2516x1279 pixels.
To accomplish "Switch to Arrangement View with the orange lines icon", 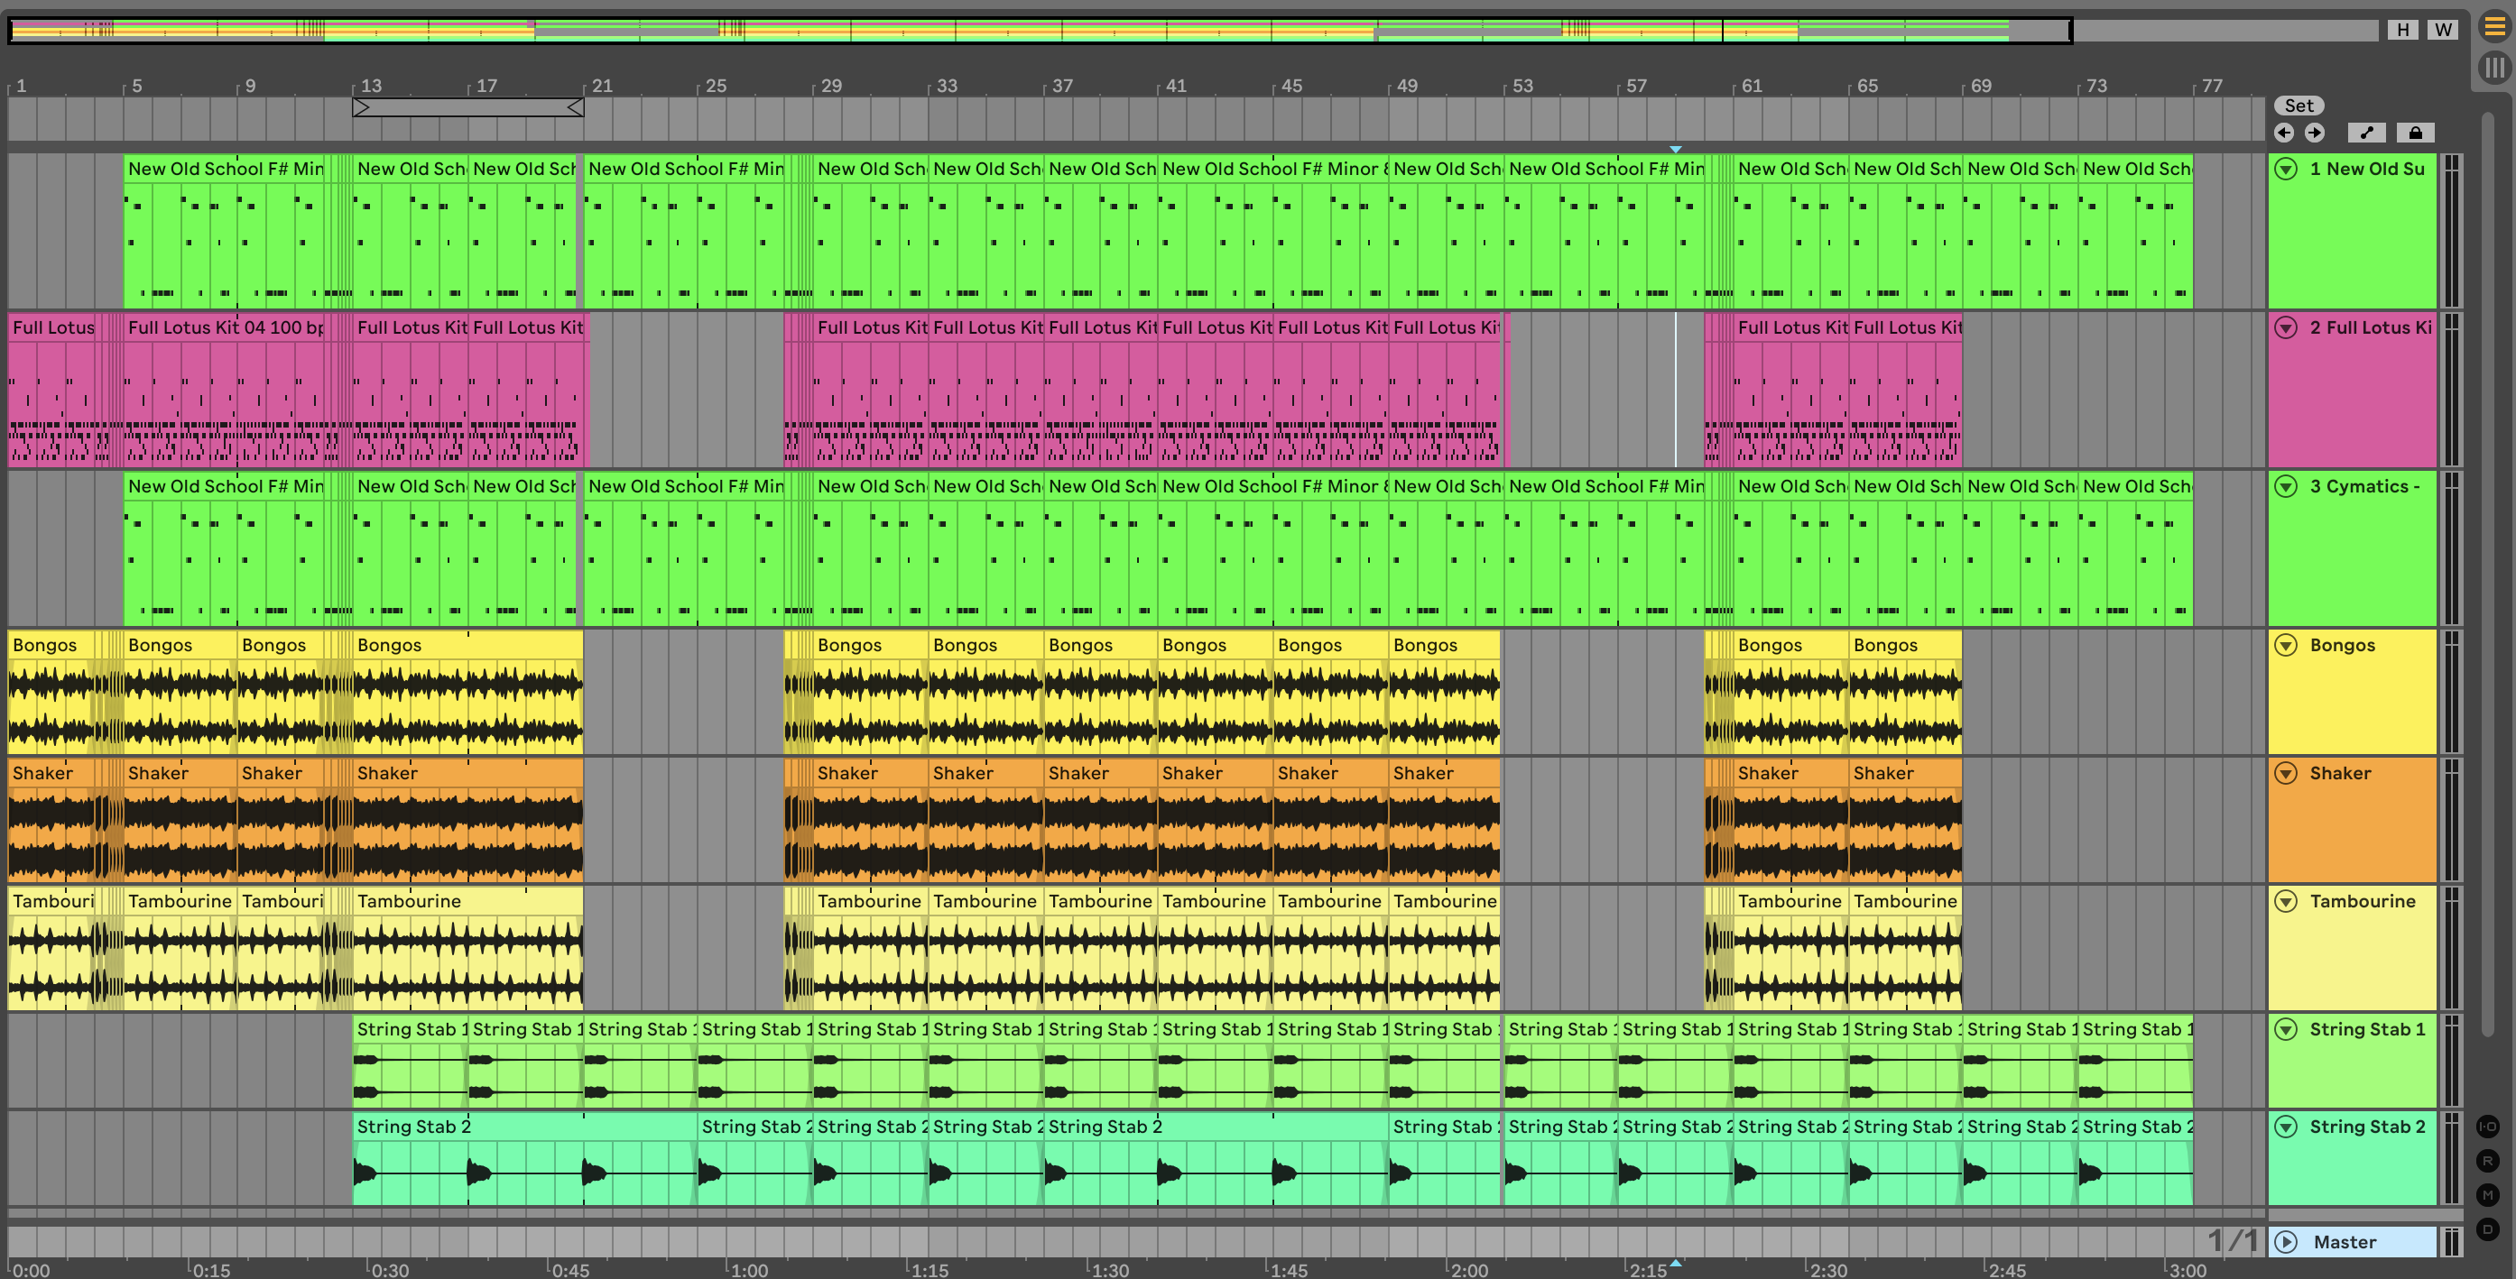I will (2493, 27).
